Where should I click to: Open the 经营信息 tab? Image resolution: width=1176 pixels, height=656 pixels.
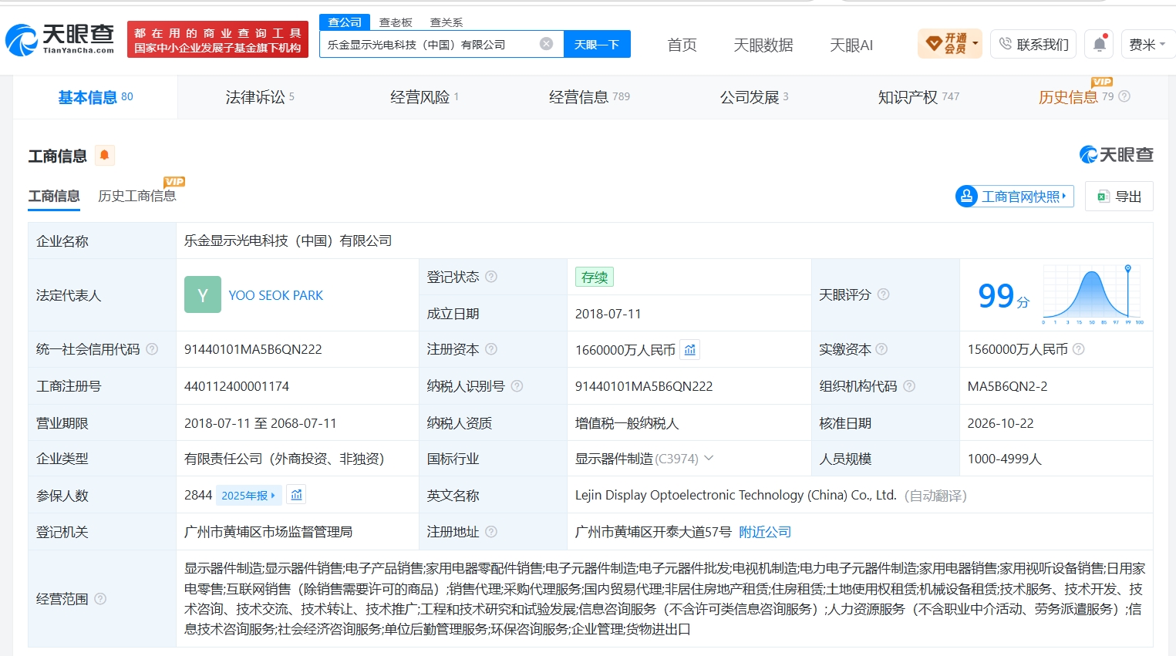589,97
